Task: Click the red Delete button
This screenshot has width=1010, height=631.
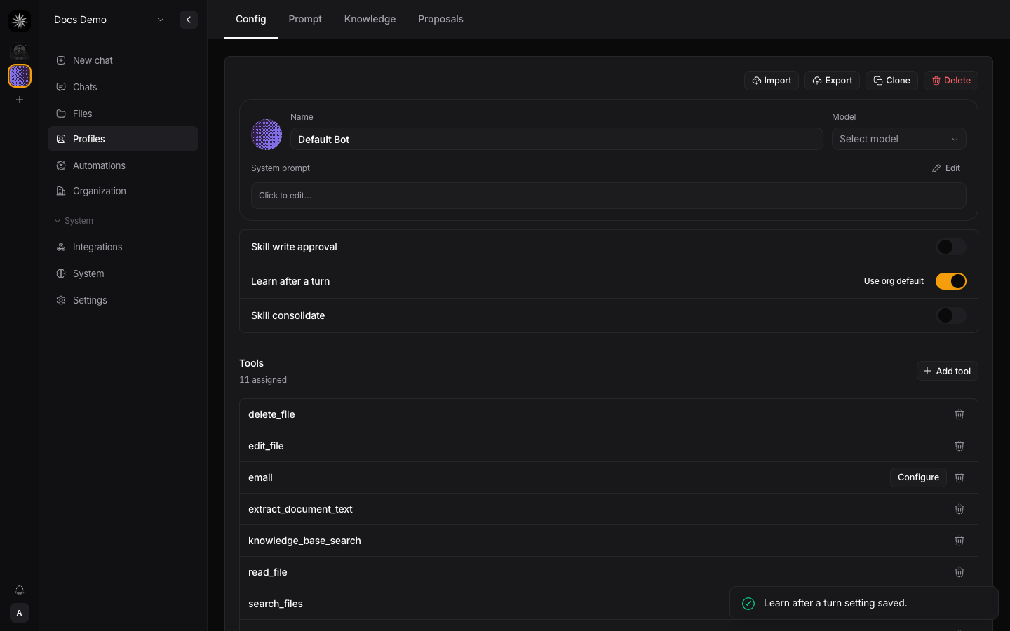Action: 951,81
